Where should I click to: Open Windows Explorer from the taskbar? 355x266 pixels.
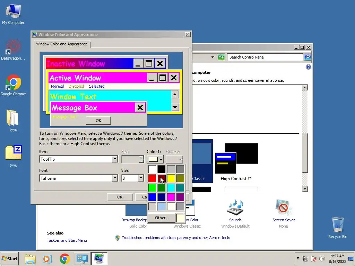30,259
